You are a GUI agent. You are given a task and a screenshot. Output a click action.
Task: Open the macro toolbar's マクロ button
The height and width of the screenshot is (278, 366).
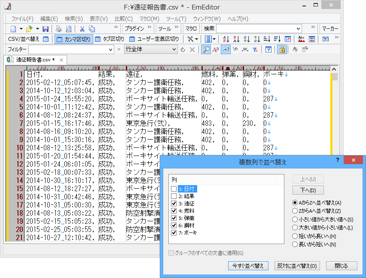189,29
